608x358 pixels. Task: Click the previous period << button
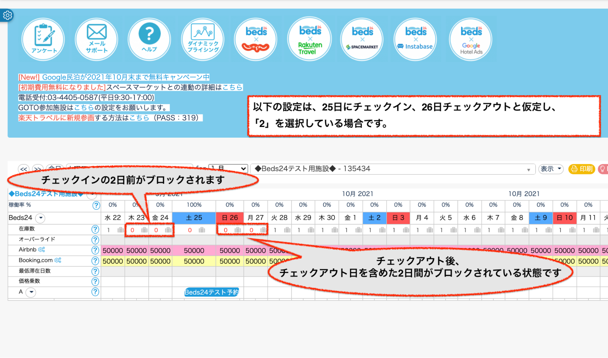tap(24, 169)
